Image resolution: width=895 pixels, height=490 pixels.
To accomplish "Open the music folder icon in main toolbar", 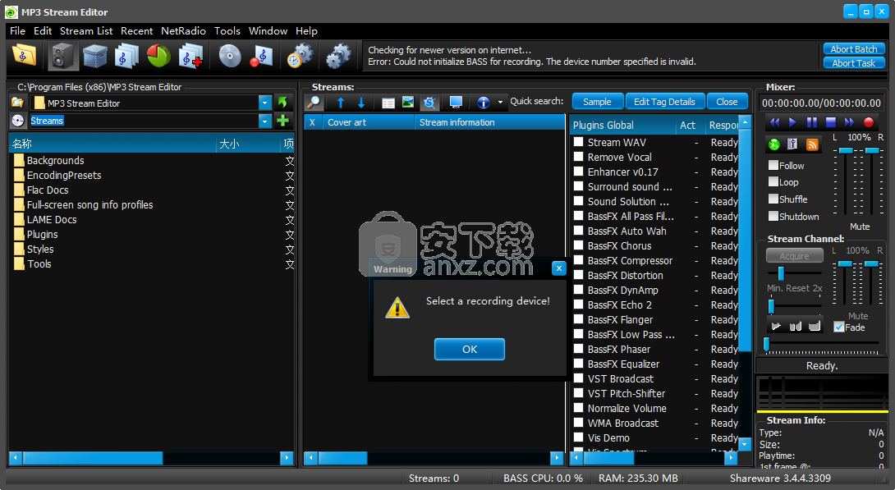I will click(x=24, y=56).
